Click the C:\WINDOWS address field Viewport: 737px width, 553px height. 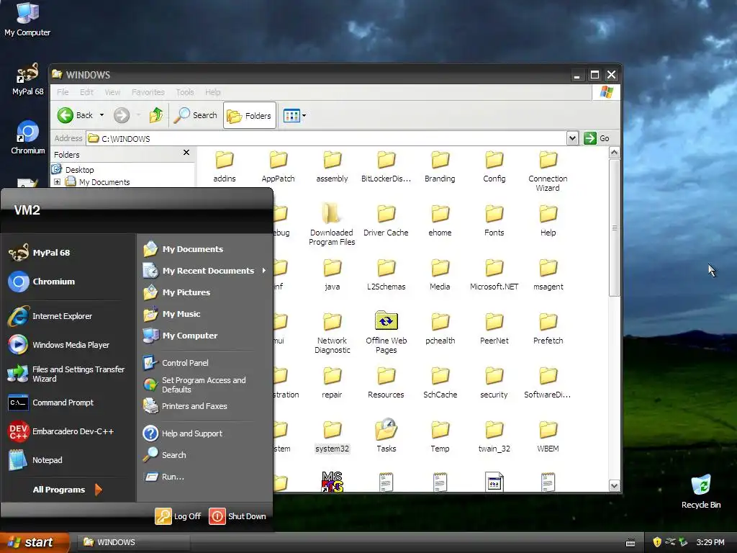tap(327, 138)
